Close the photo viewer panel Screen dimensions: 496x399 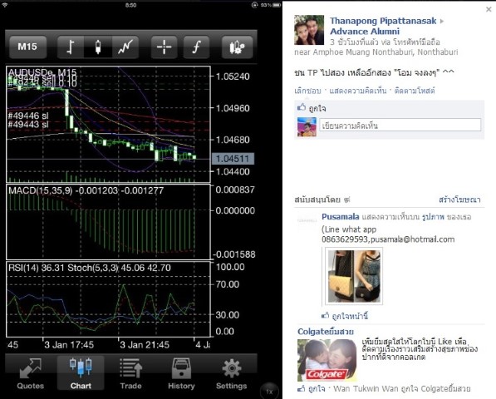489,9
